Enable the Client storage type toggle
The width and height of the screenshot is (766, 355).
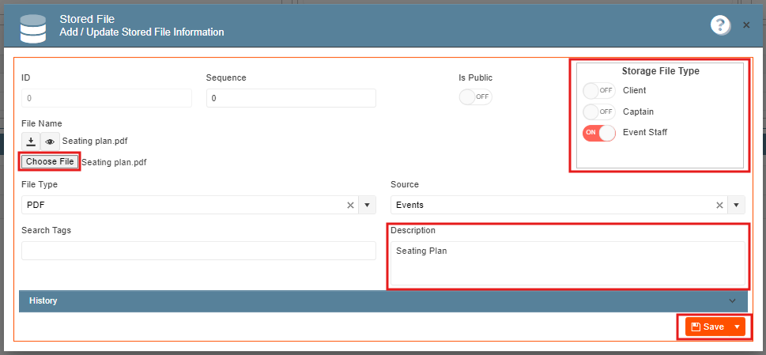click(x=599, y=90)
